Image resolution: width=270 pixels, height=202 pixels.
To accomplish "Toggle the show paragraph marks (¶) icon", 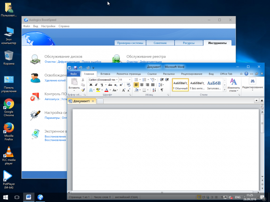I will click(162, 90).
